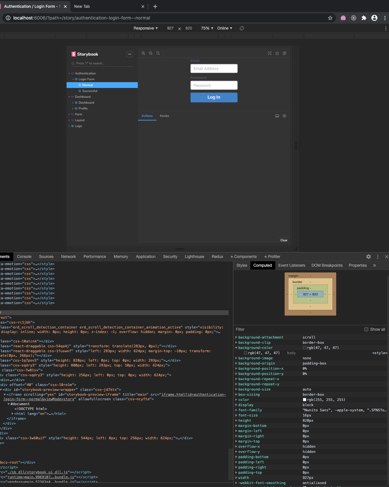Open the Logo component item
This screenshot has height=487, width=389.
(78, 126)
